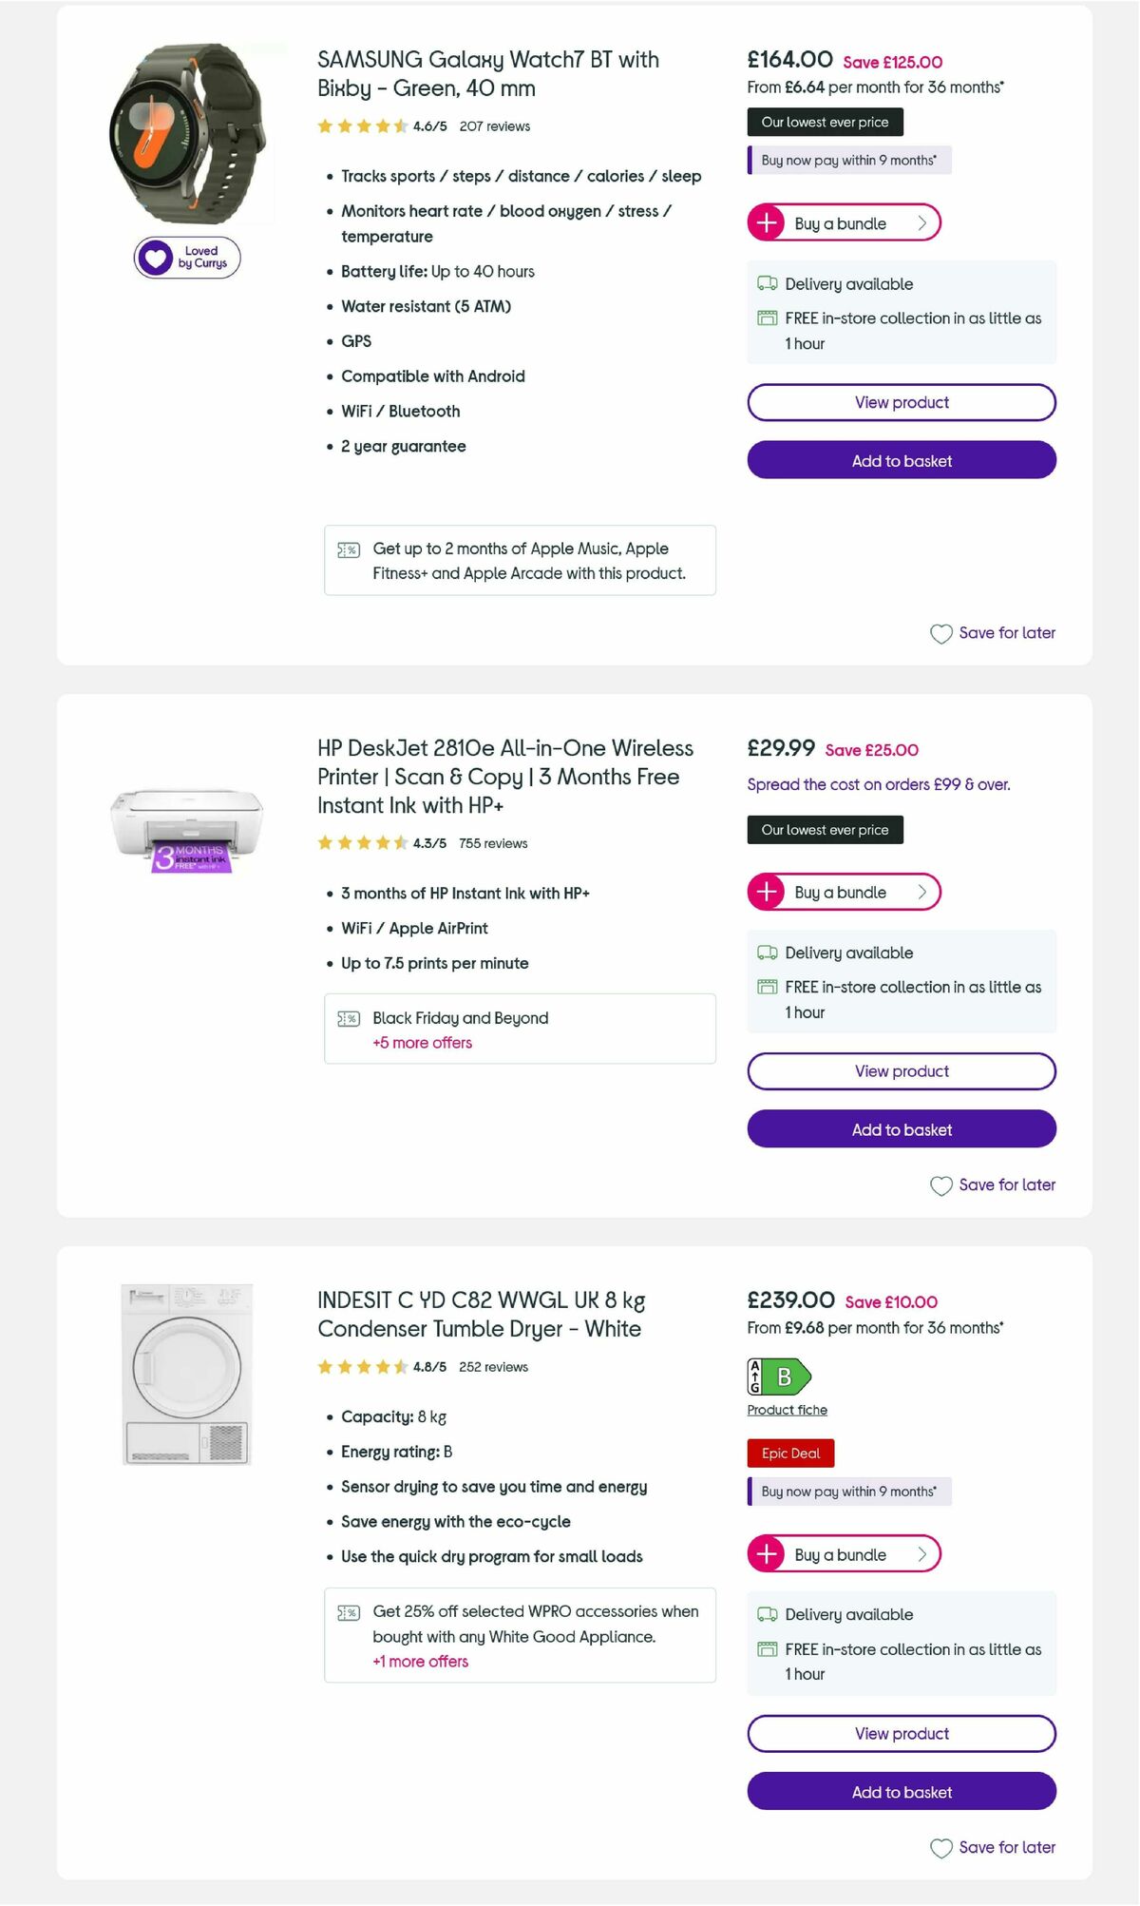The image size is (1140, 1906).
Task: Open View product for the Samsung Galaxy Watch7
Action: point(901,402)
